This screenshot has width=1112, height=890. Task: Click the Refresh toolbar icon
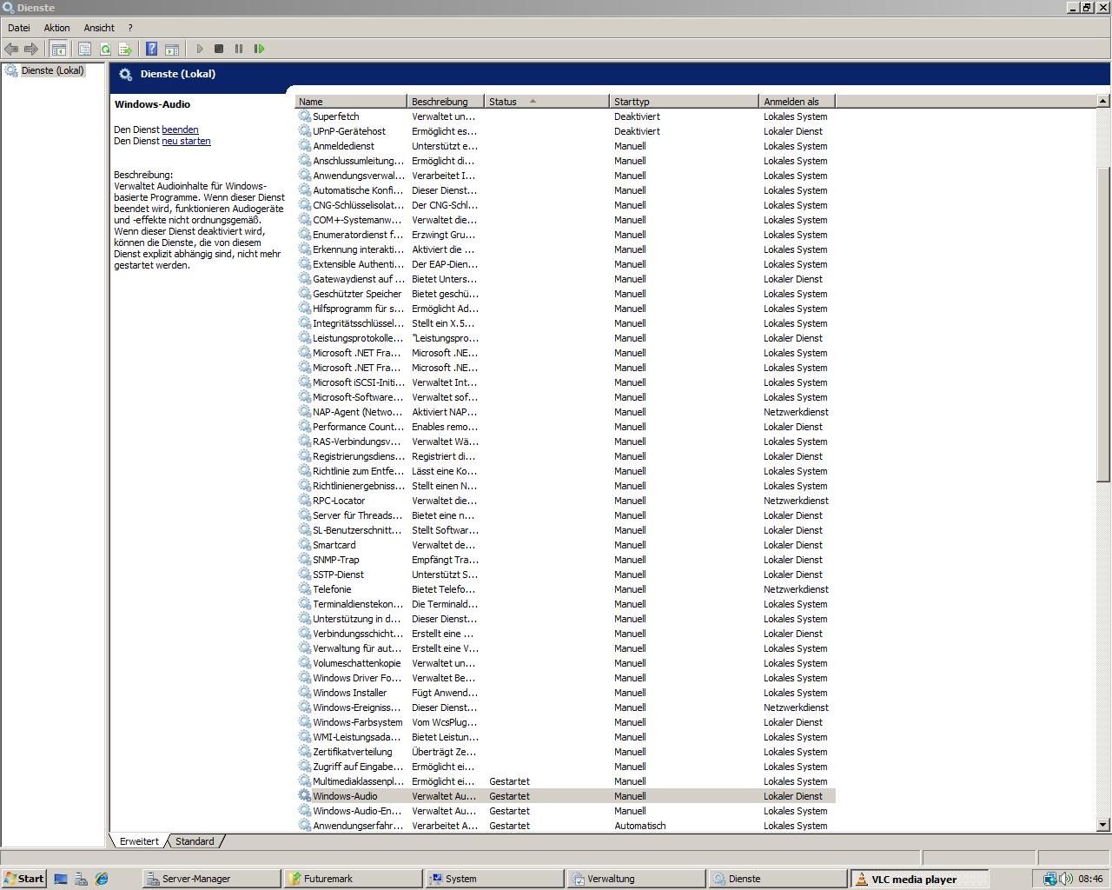[105, 50]
